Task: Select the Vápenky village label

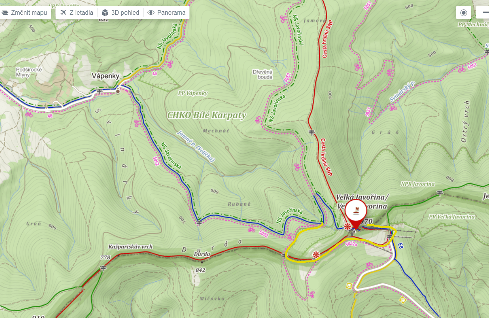Action: click(106, 76)
